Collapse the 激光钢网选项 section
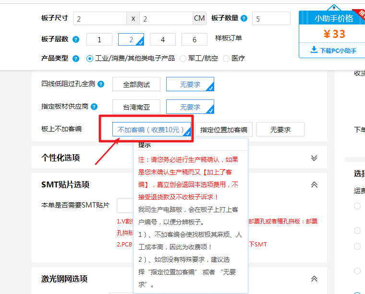This screenshot has height=294, width=365. pos(314,279)
